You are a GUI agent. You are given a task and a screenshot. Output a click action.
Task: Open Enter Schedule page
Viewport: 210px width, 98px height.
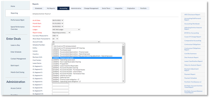click(16, 52)
